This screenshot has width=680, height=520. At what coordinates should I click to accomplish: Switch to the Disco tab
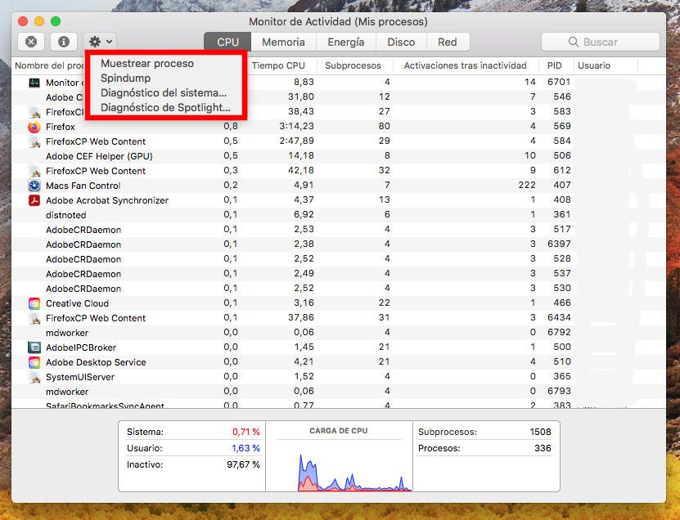[401, 42]
